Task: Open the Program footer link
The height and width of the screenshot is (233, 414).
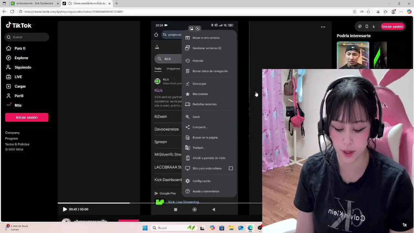Action: point(11,139)
